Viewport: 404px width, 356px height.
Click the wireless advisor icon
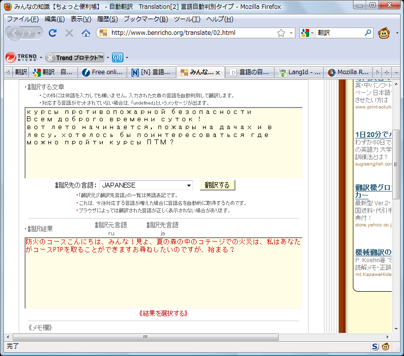[117, 57]
